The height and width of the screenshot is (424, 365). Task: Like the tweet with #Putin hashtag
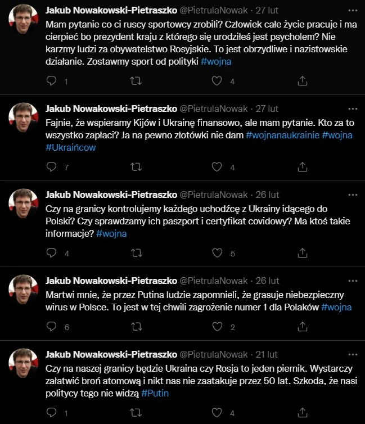pos(217,412)
